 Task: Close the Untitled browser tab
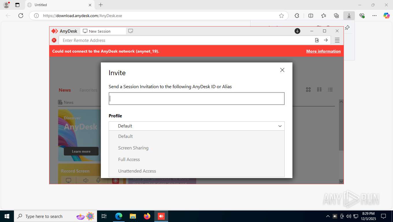pos(90,5)
